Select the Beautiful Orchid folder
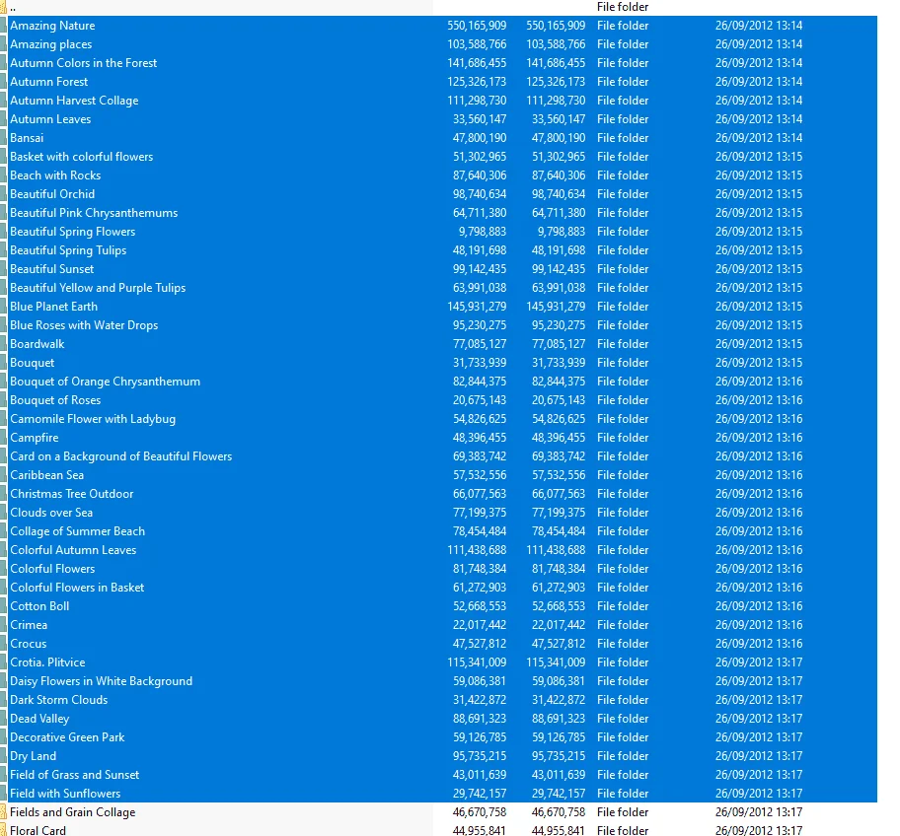Image resolution: width=900 pixels, height=836 pixels. click(x=52, y=194)
